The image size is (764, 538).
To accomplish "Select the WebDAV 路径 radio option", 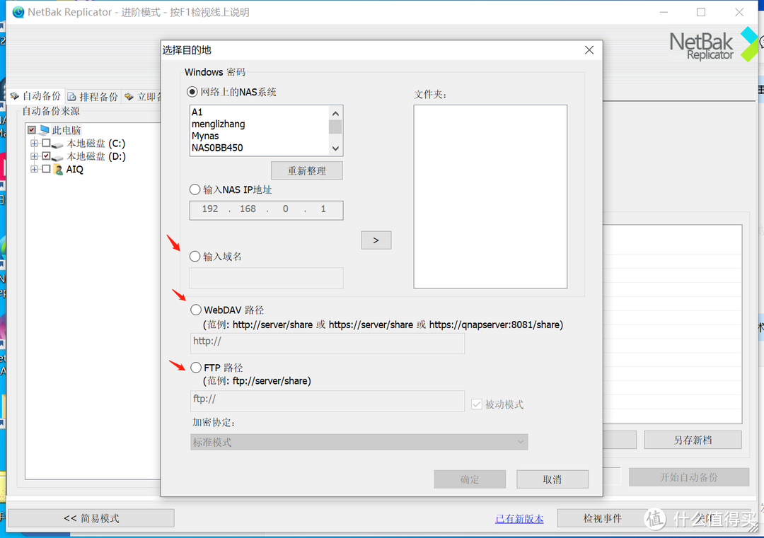I will tap(195, 309).
